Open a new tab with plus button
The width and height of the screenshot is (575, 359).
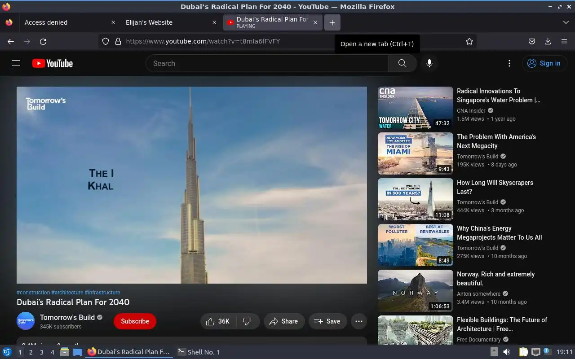tap(332, 22)
